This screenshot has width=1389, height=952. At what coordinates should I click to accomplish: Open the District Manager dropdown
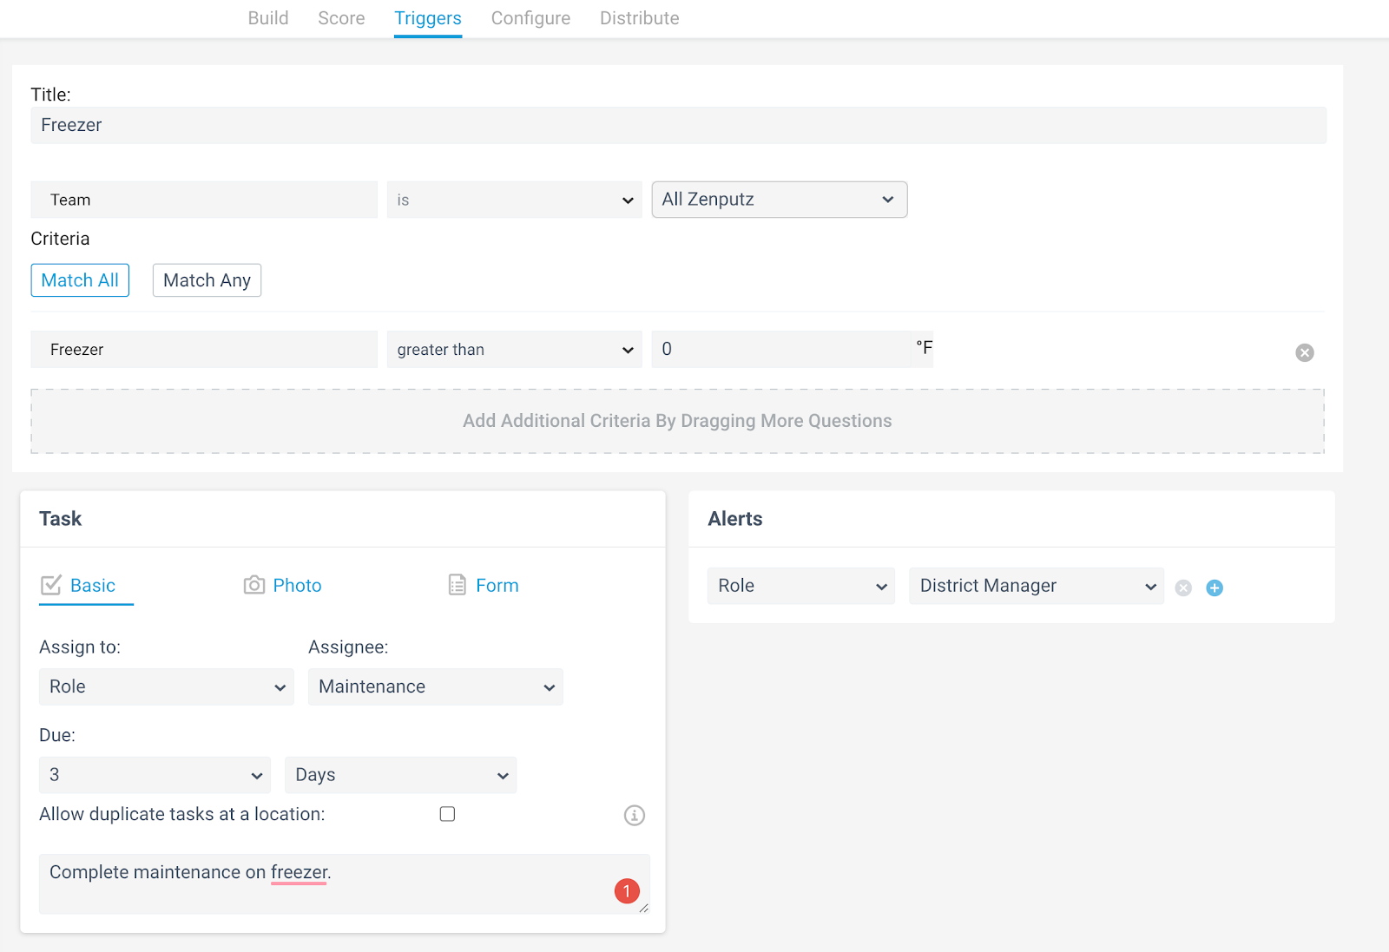click(x=1037, y=586)
